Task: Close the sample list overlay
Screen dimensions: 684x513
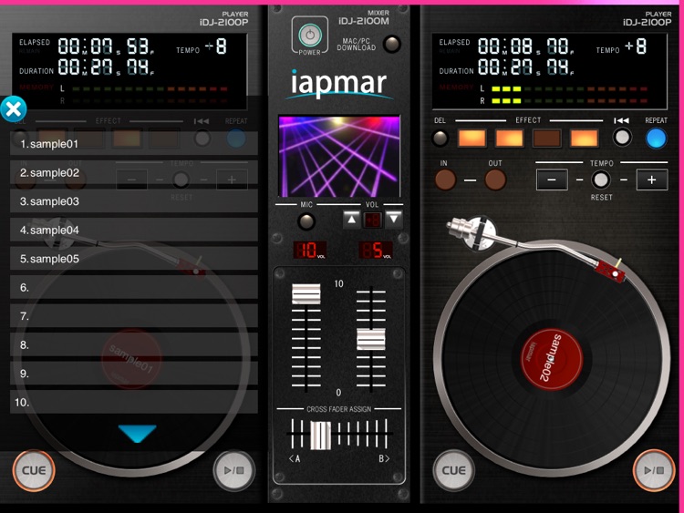Action: 14,109
